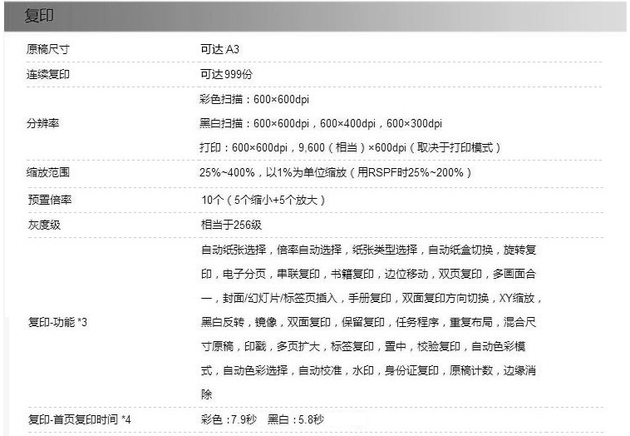The image size is (630, 436).
Task: Click the 10个（5个缩小+5个放大）value
Action: [263, 200]
